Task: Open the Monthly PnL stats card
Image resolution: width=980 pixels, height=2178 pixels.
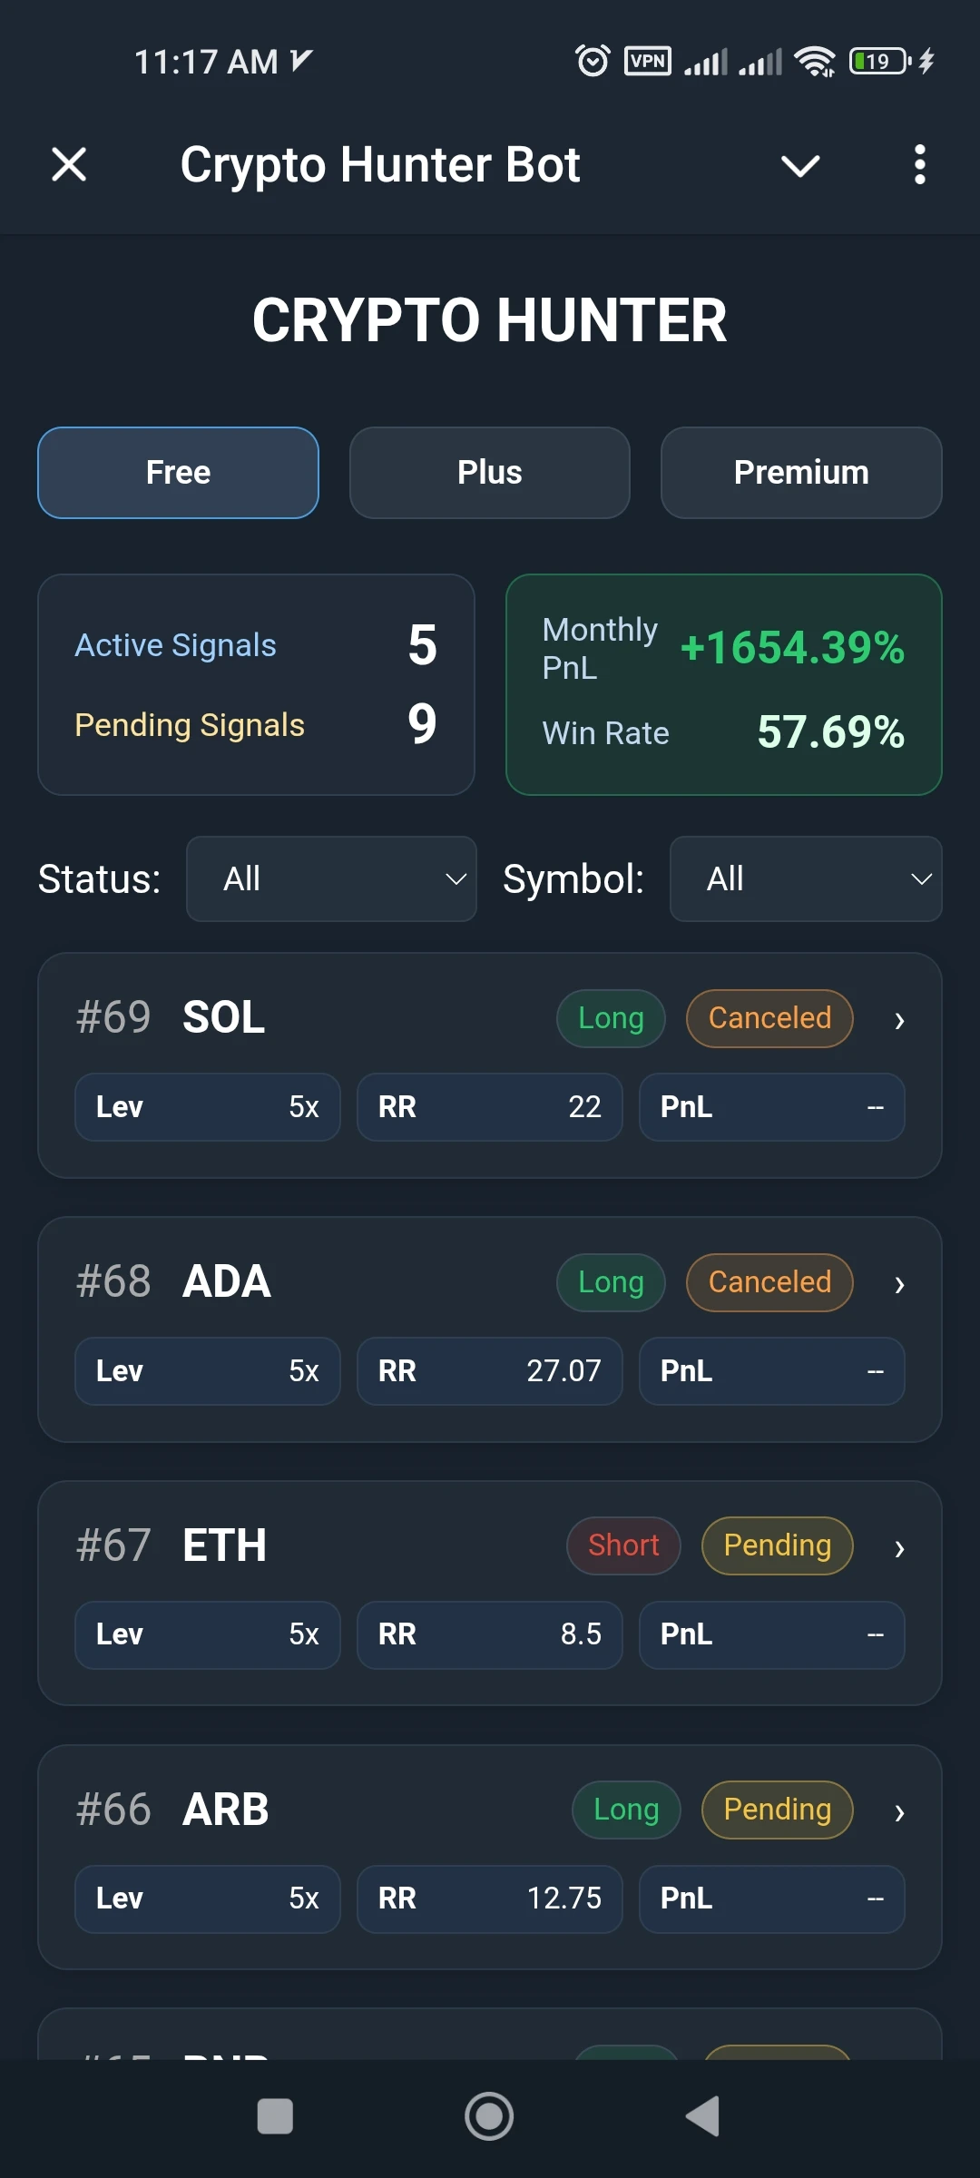Action: pos(723,684)
